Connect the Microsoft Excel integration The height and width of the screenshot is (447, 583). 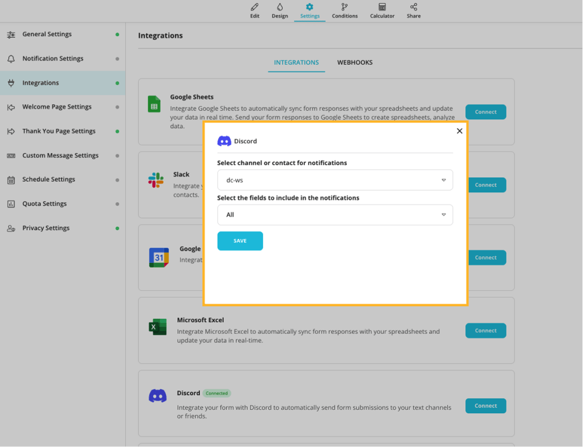(x=485, y=330)
